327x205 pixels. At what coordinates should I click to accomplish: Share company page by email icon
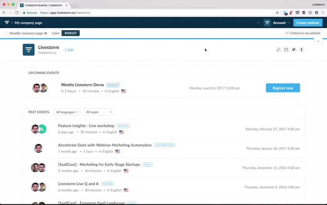pyautogui.click(x=286, y=50)
